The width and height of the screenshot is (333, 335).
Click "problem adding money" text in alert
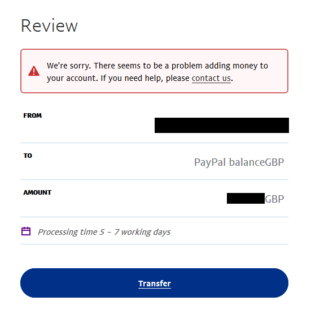(201, 66)
